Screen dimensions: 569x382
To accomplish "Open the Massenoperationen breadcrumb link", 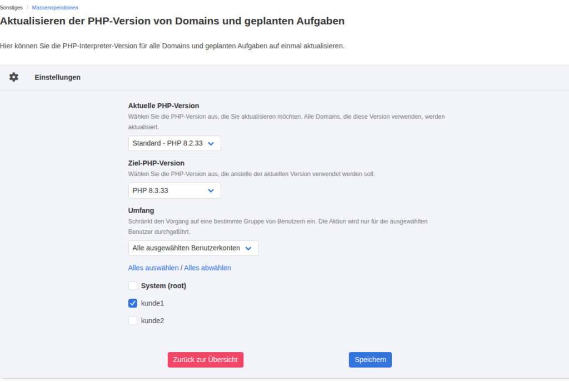I will [x=55, y=8].
